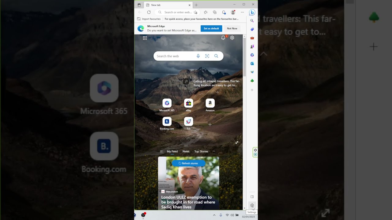Screen dimensions: 392x220
Task: Open sidebar Tools briefcase
Action: (252, 38)
